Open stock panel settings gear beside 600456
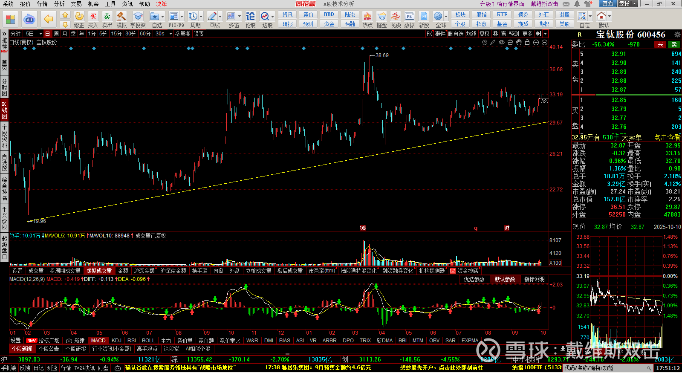The height and width of the screenshot is (373, 682). coord(677,35)
